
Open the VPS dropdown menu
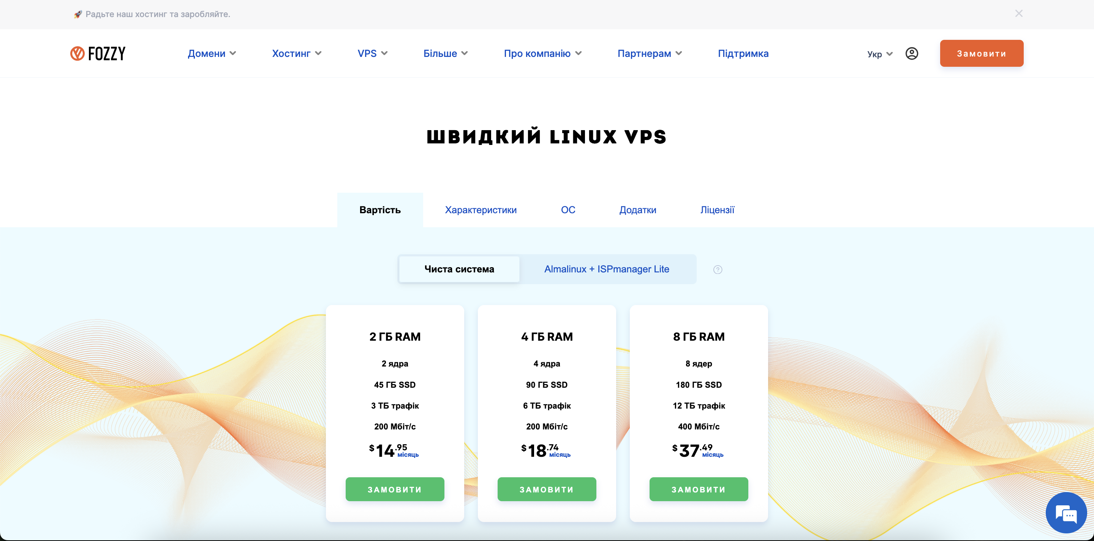pos(372,53)
